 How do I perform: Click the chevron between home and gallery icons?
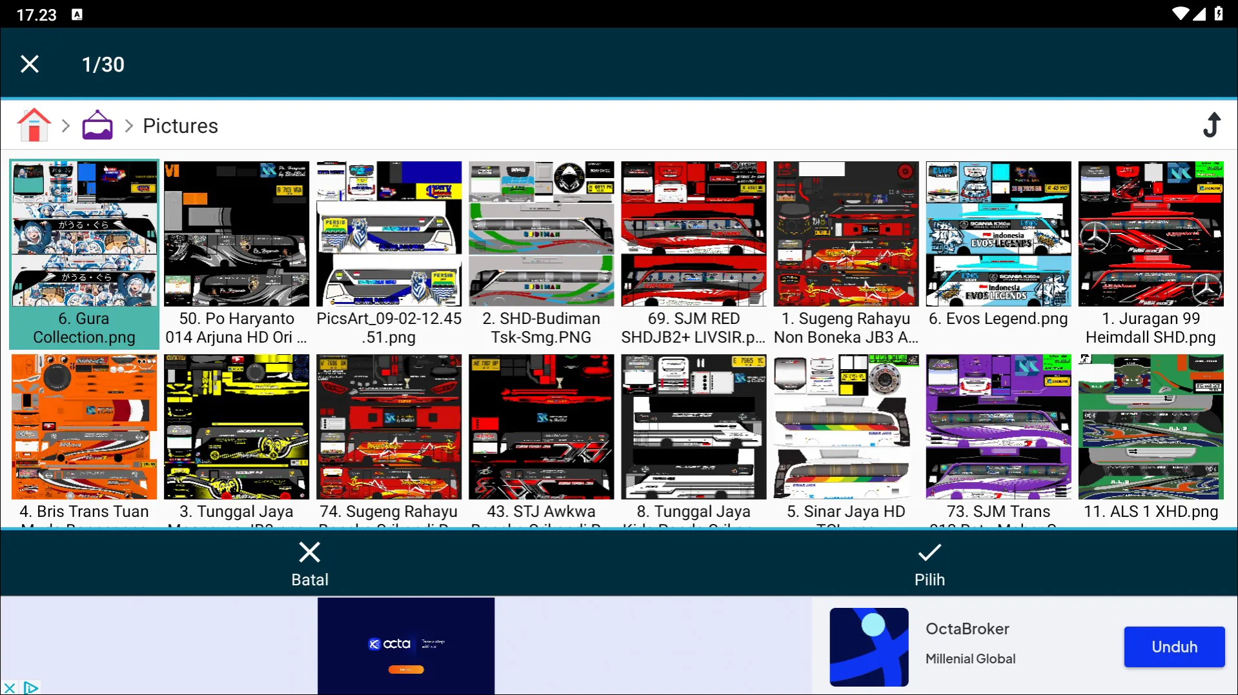point(65,125)
